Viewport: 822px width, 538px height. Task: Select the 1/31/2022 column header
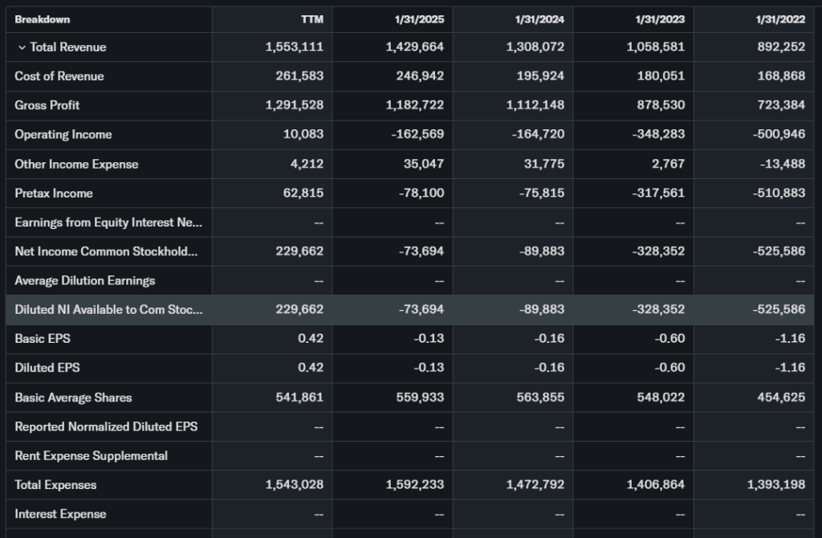pos(780,19)
